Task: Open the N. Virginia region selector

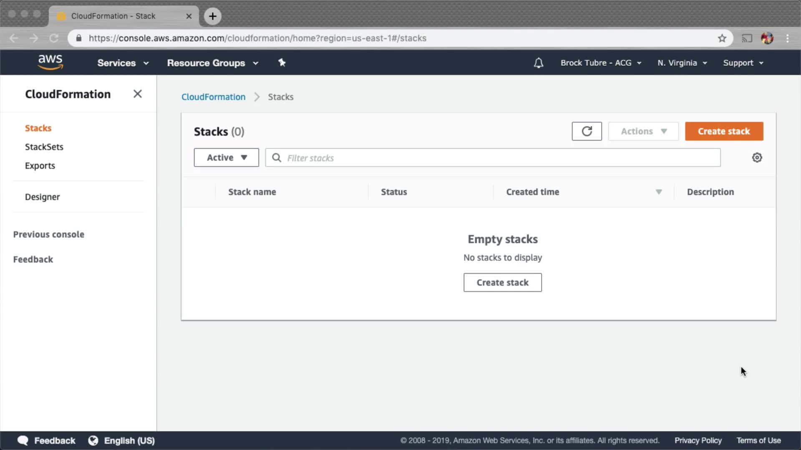Action: pos(682,63)
